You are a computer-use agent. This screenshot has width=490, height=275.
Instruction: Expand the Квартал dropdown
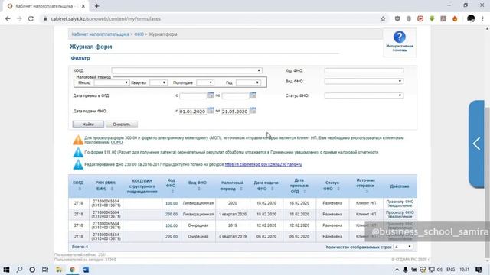click(158, 82)
